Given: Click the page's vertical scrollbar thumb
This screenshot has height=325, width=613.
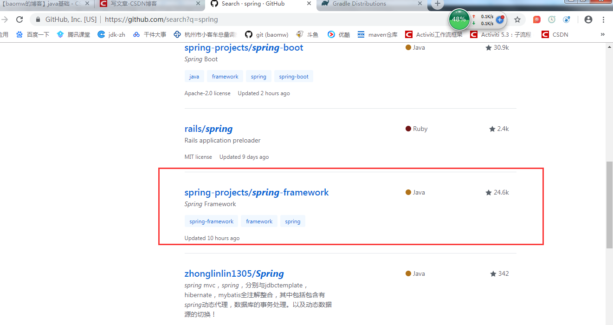Looking at the screenshot, I should (x=609, y=205).
